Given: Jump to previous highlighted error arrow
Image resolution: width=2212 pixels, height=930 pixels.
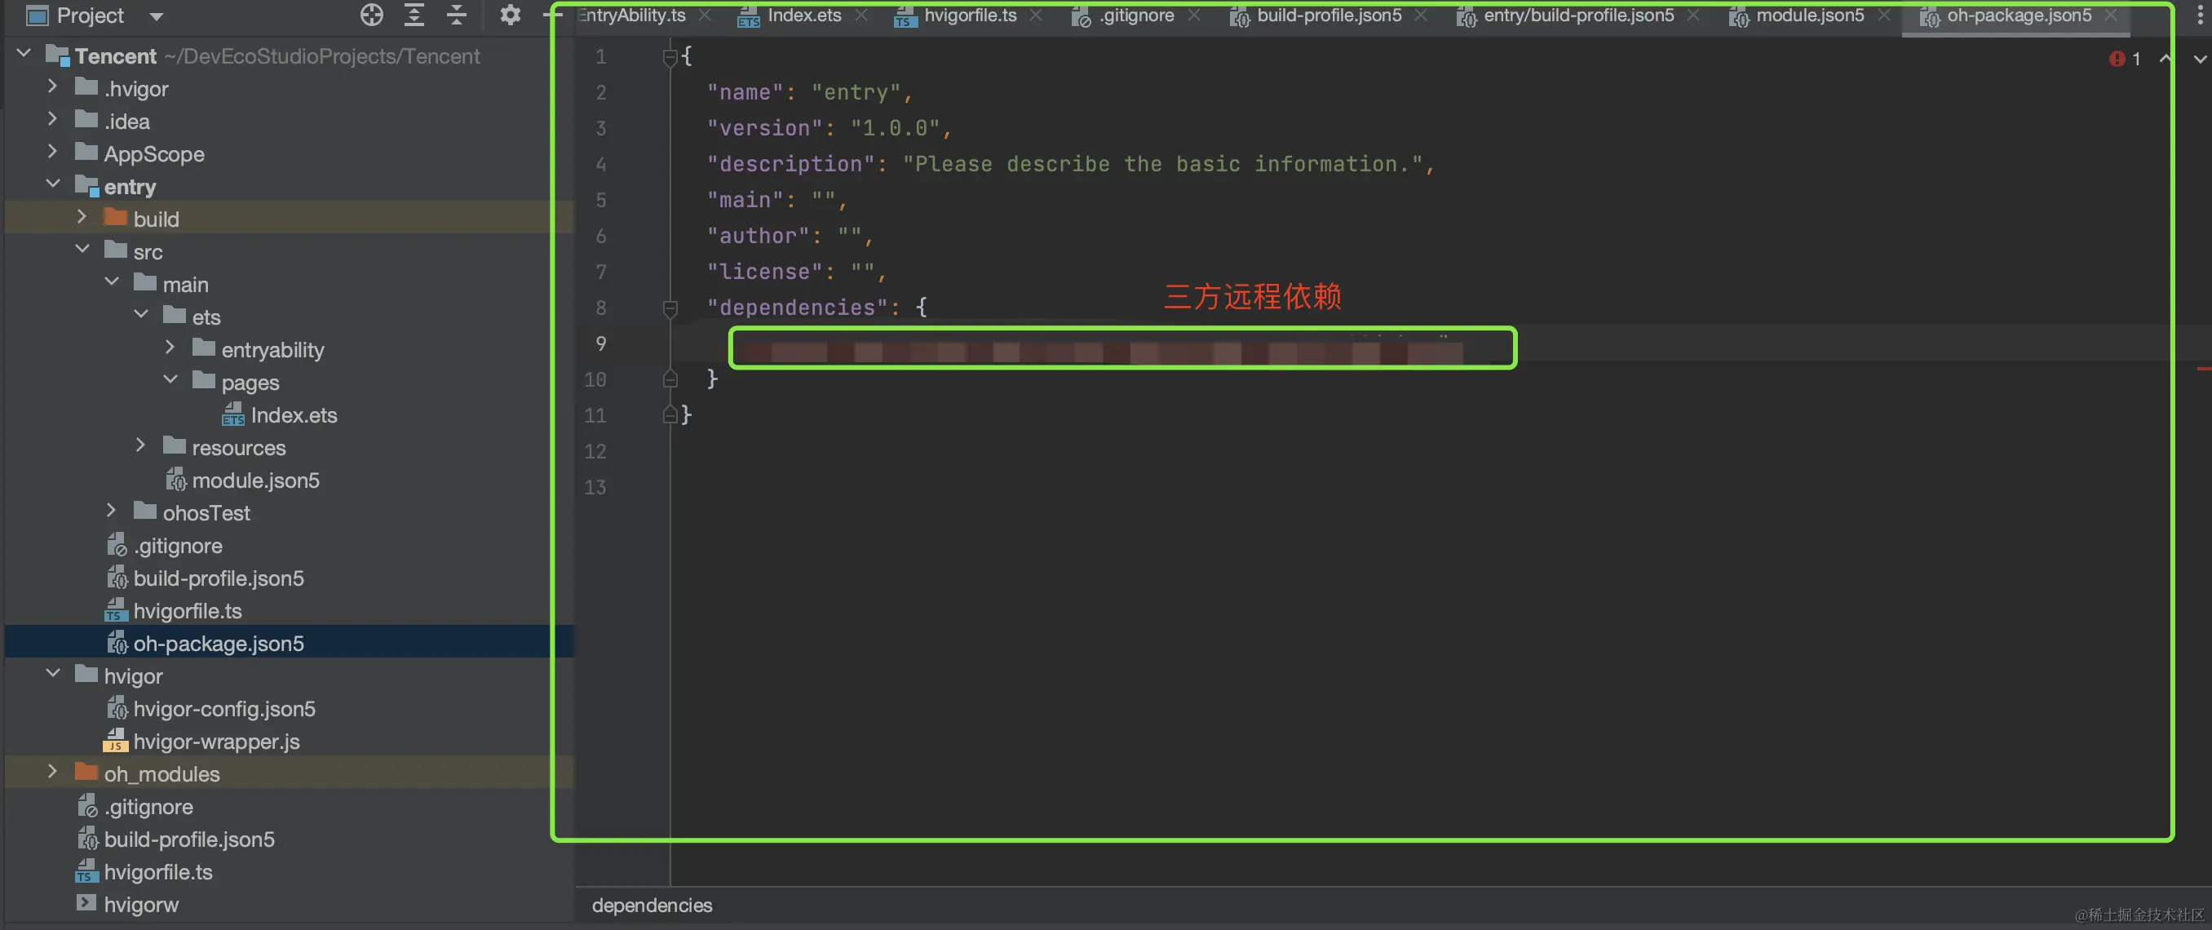Looking at the screenshot, I should pos(2165,59).
